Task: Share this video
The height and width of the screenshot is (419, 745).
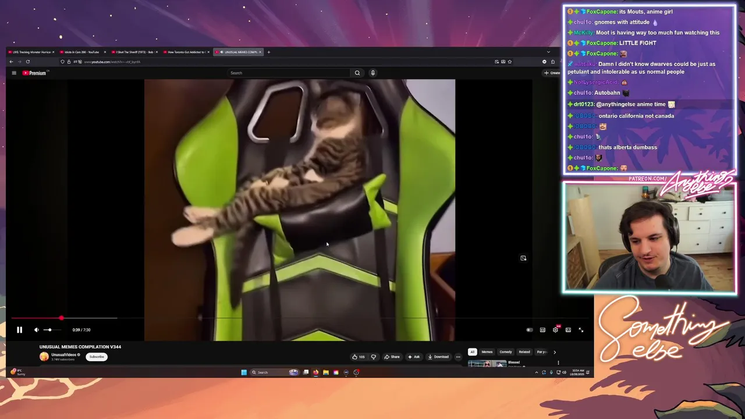Action: pyautogui.click(x=392, y=357)
